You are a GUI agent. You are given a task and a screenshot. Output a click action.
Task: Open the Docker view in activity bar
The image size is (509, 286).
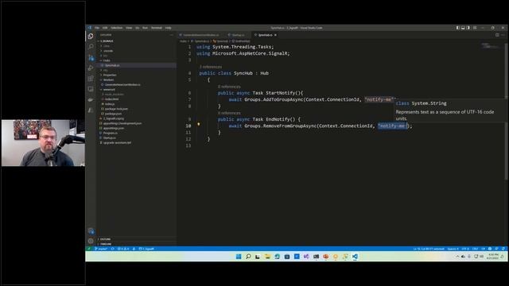click(x=91, y=99)
